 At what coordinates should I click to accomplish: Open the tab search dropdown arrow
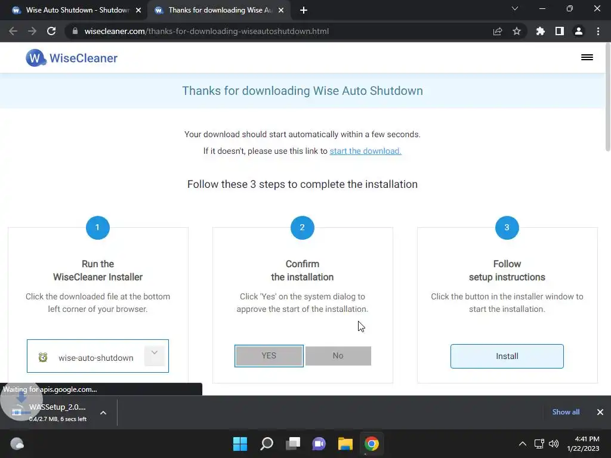[x=515, y=8]
